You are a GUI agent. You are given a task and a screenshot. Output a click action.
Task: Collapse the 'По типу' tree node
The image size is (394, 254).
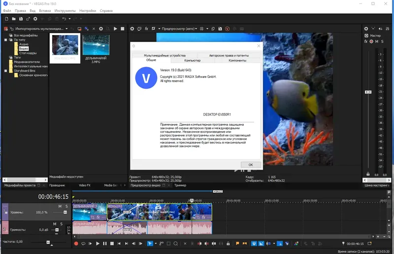coord(5,40)
